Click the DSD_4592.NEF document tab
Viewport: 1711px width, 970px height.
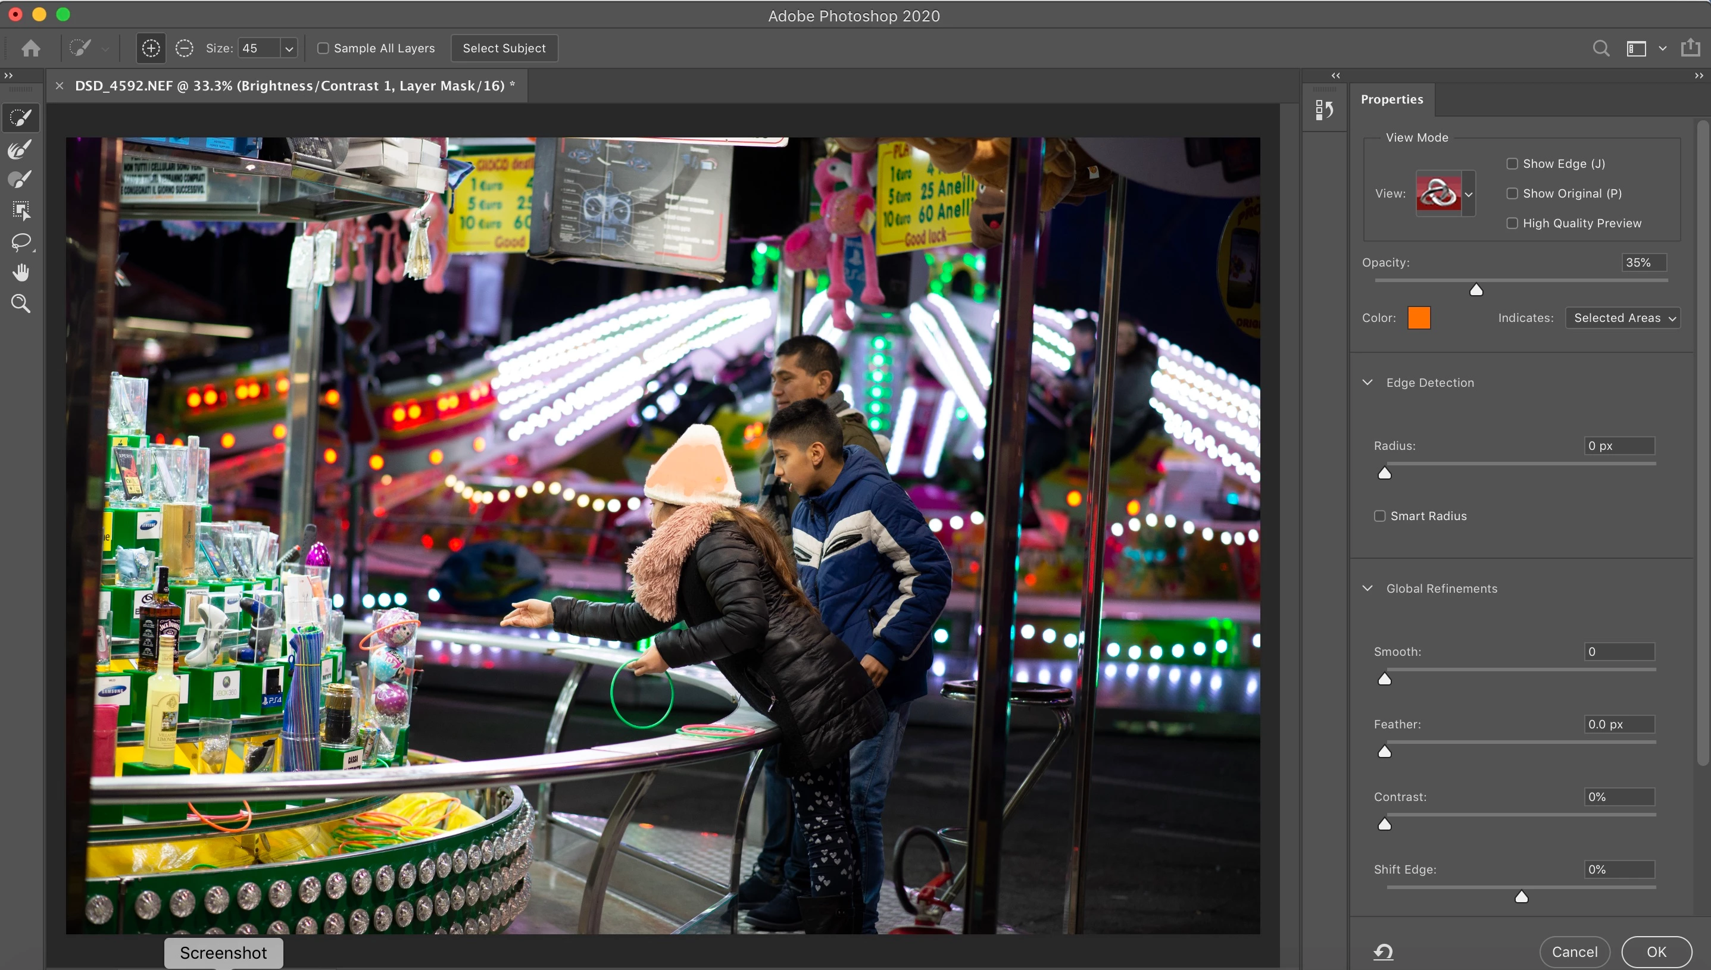[x=289, y=86]
